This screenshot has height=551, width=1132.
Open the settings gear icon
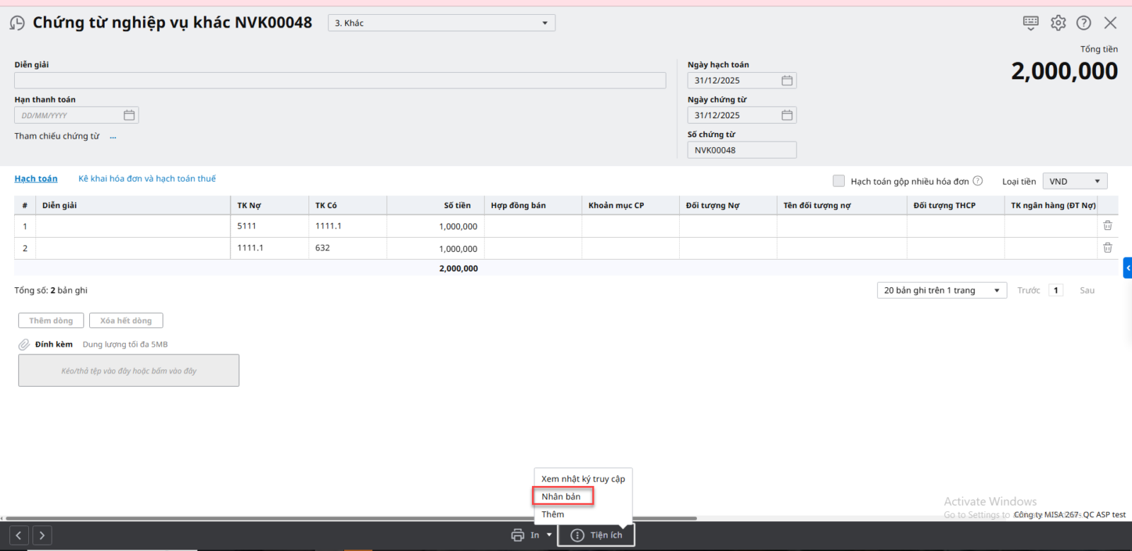pyautogui.click(x=1058, y=23)
